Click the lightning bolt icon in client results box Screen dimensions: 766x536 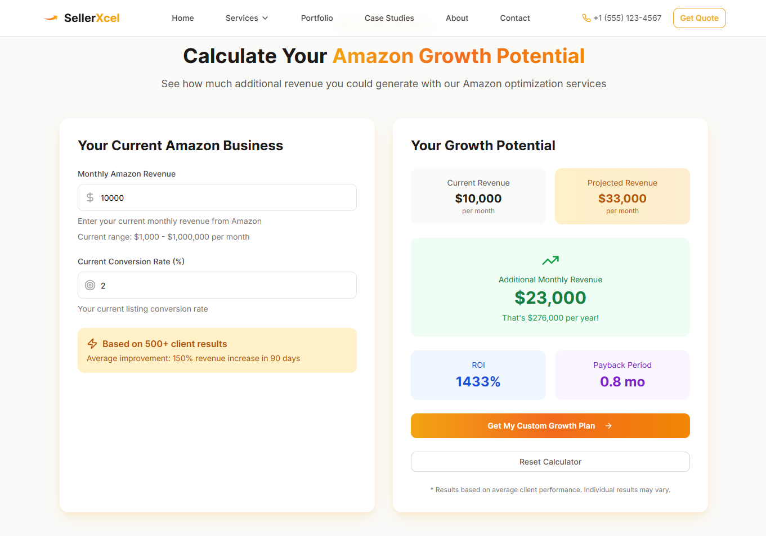[x=92, y=344]
